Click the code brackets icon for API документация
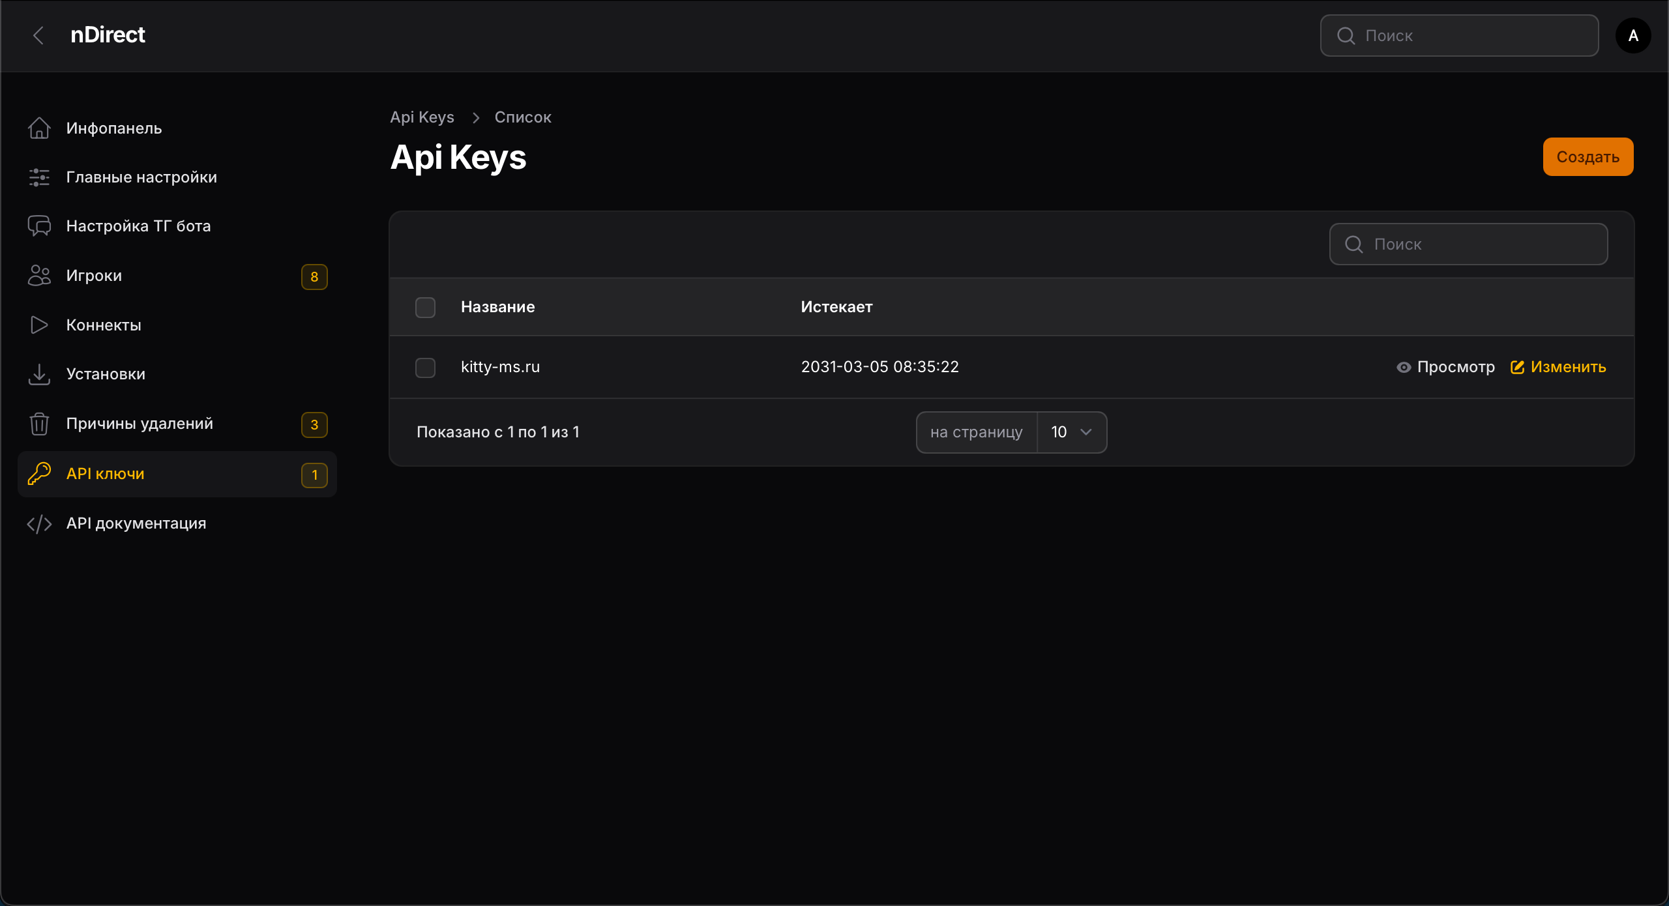 coord(39,524)
